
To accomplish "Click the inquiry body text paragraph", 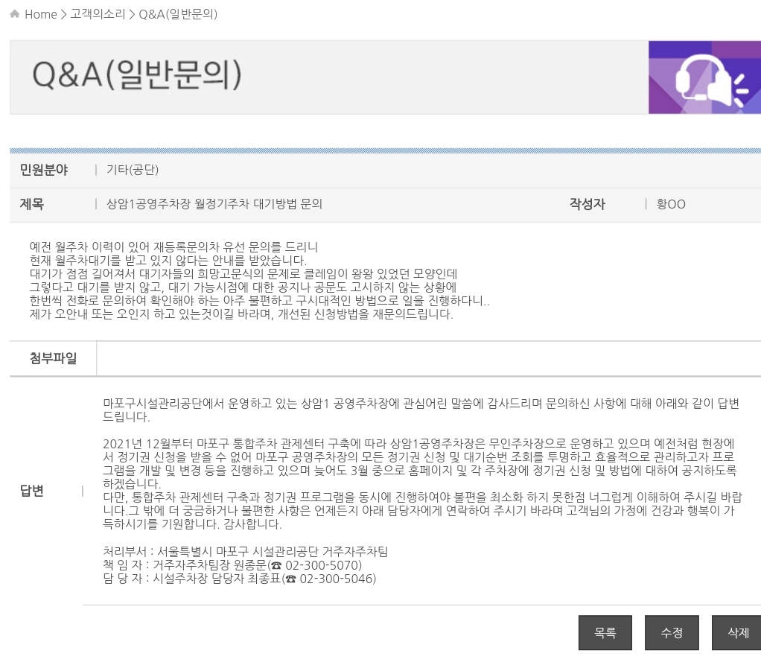I will (259, 280).
